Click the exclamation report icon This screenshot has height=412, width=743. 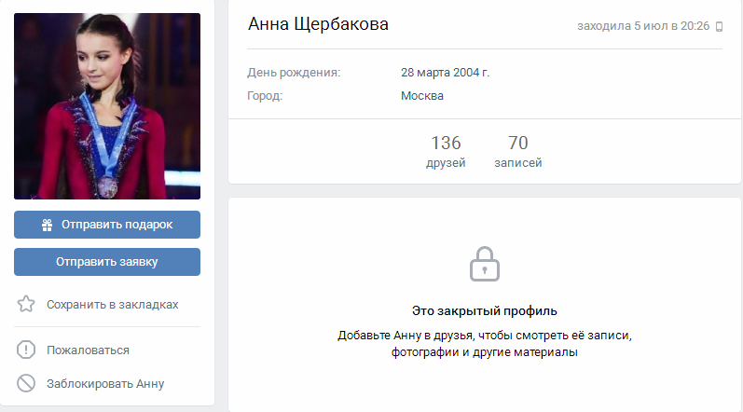[x=26, y=350]
